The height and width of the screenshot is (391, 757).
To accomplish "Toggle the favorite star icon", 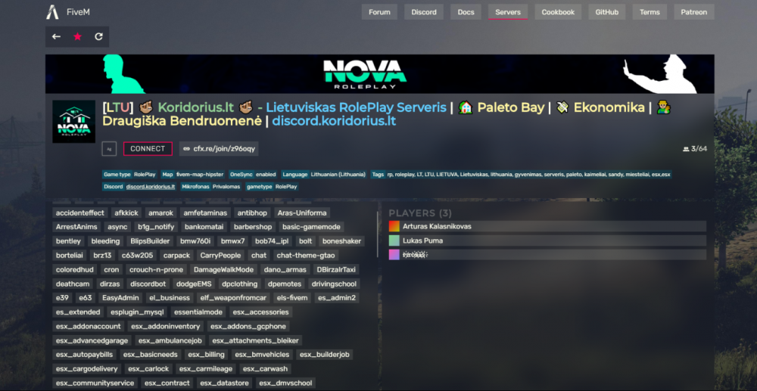I will pos(77,36).
